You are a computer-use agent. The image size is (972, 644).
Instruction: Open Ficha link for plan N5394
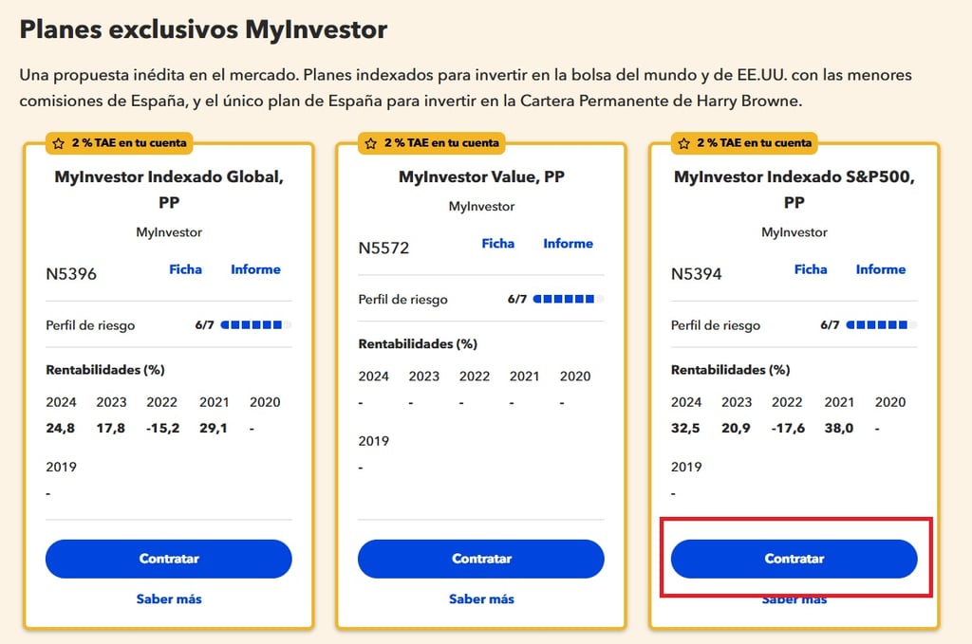pos(811,269)
